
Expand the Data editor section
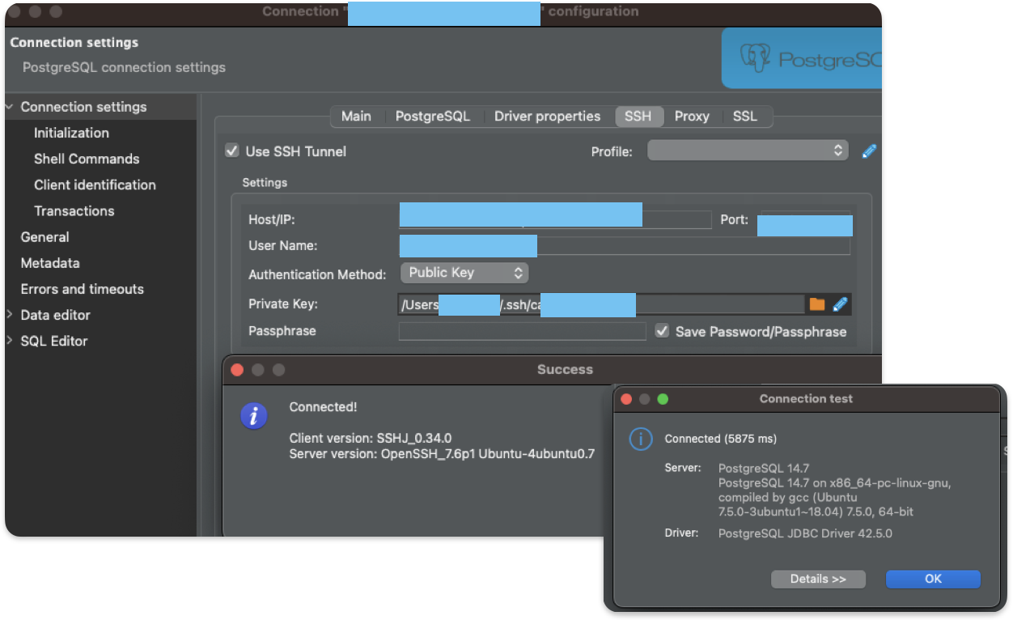(10, 315)
